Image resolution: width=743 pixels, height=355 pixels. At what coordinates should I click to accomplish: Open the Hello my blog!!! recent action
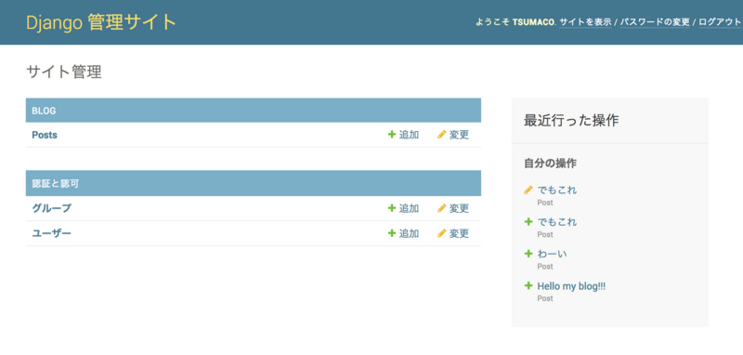571,286
